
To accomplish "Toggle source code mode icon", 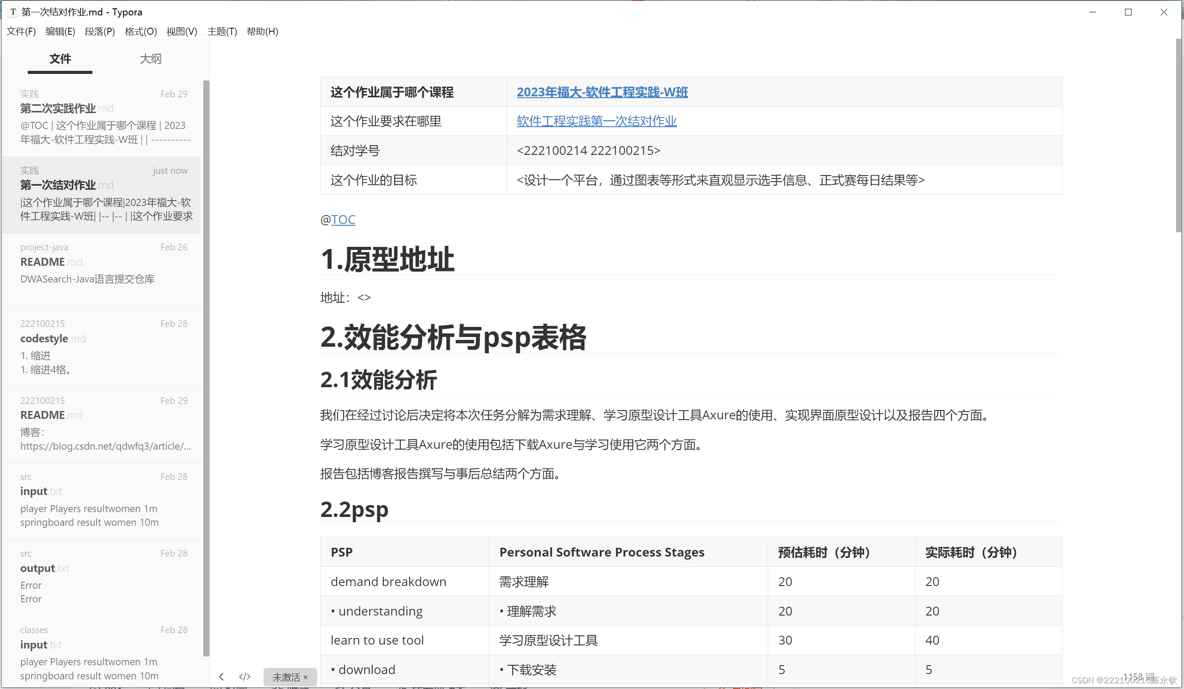I will (244, 677).
